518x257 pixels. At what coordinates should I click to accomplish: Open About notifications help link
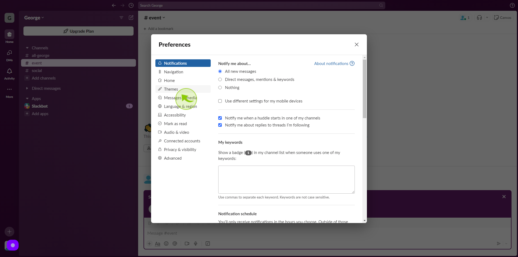coord(334,63)
